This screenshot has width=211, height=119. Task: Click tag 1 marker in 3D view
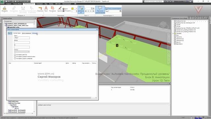point(117,46)
